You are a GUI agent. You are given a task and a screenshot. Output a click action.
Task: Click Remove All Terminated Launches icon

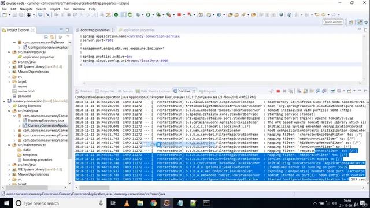point(291,91)
